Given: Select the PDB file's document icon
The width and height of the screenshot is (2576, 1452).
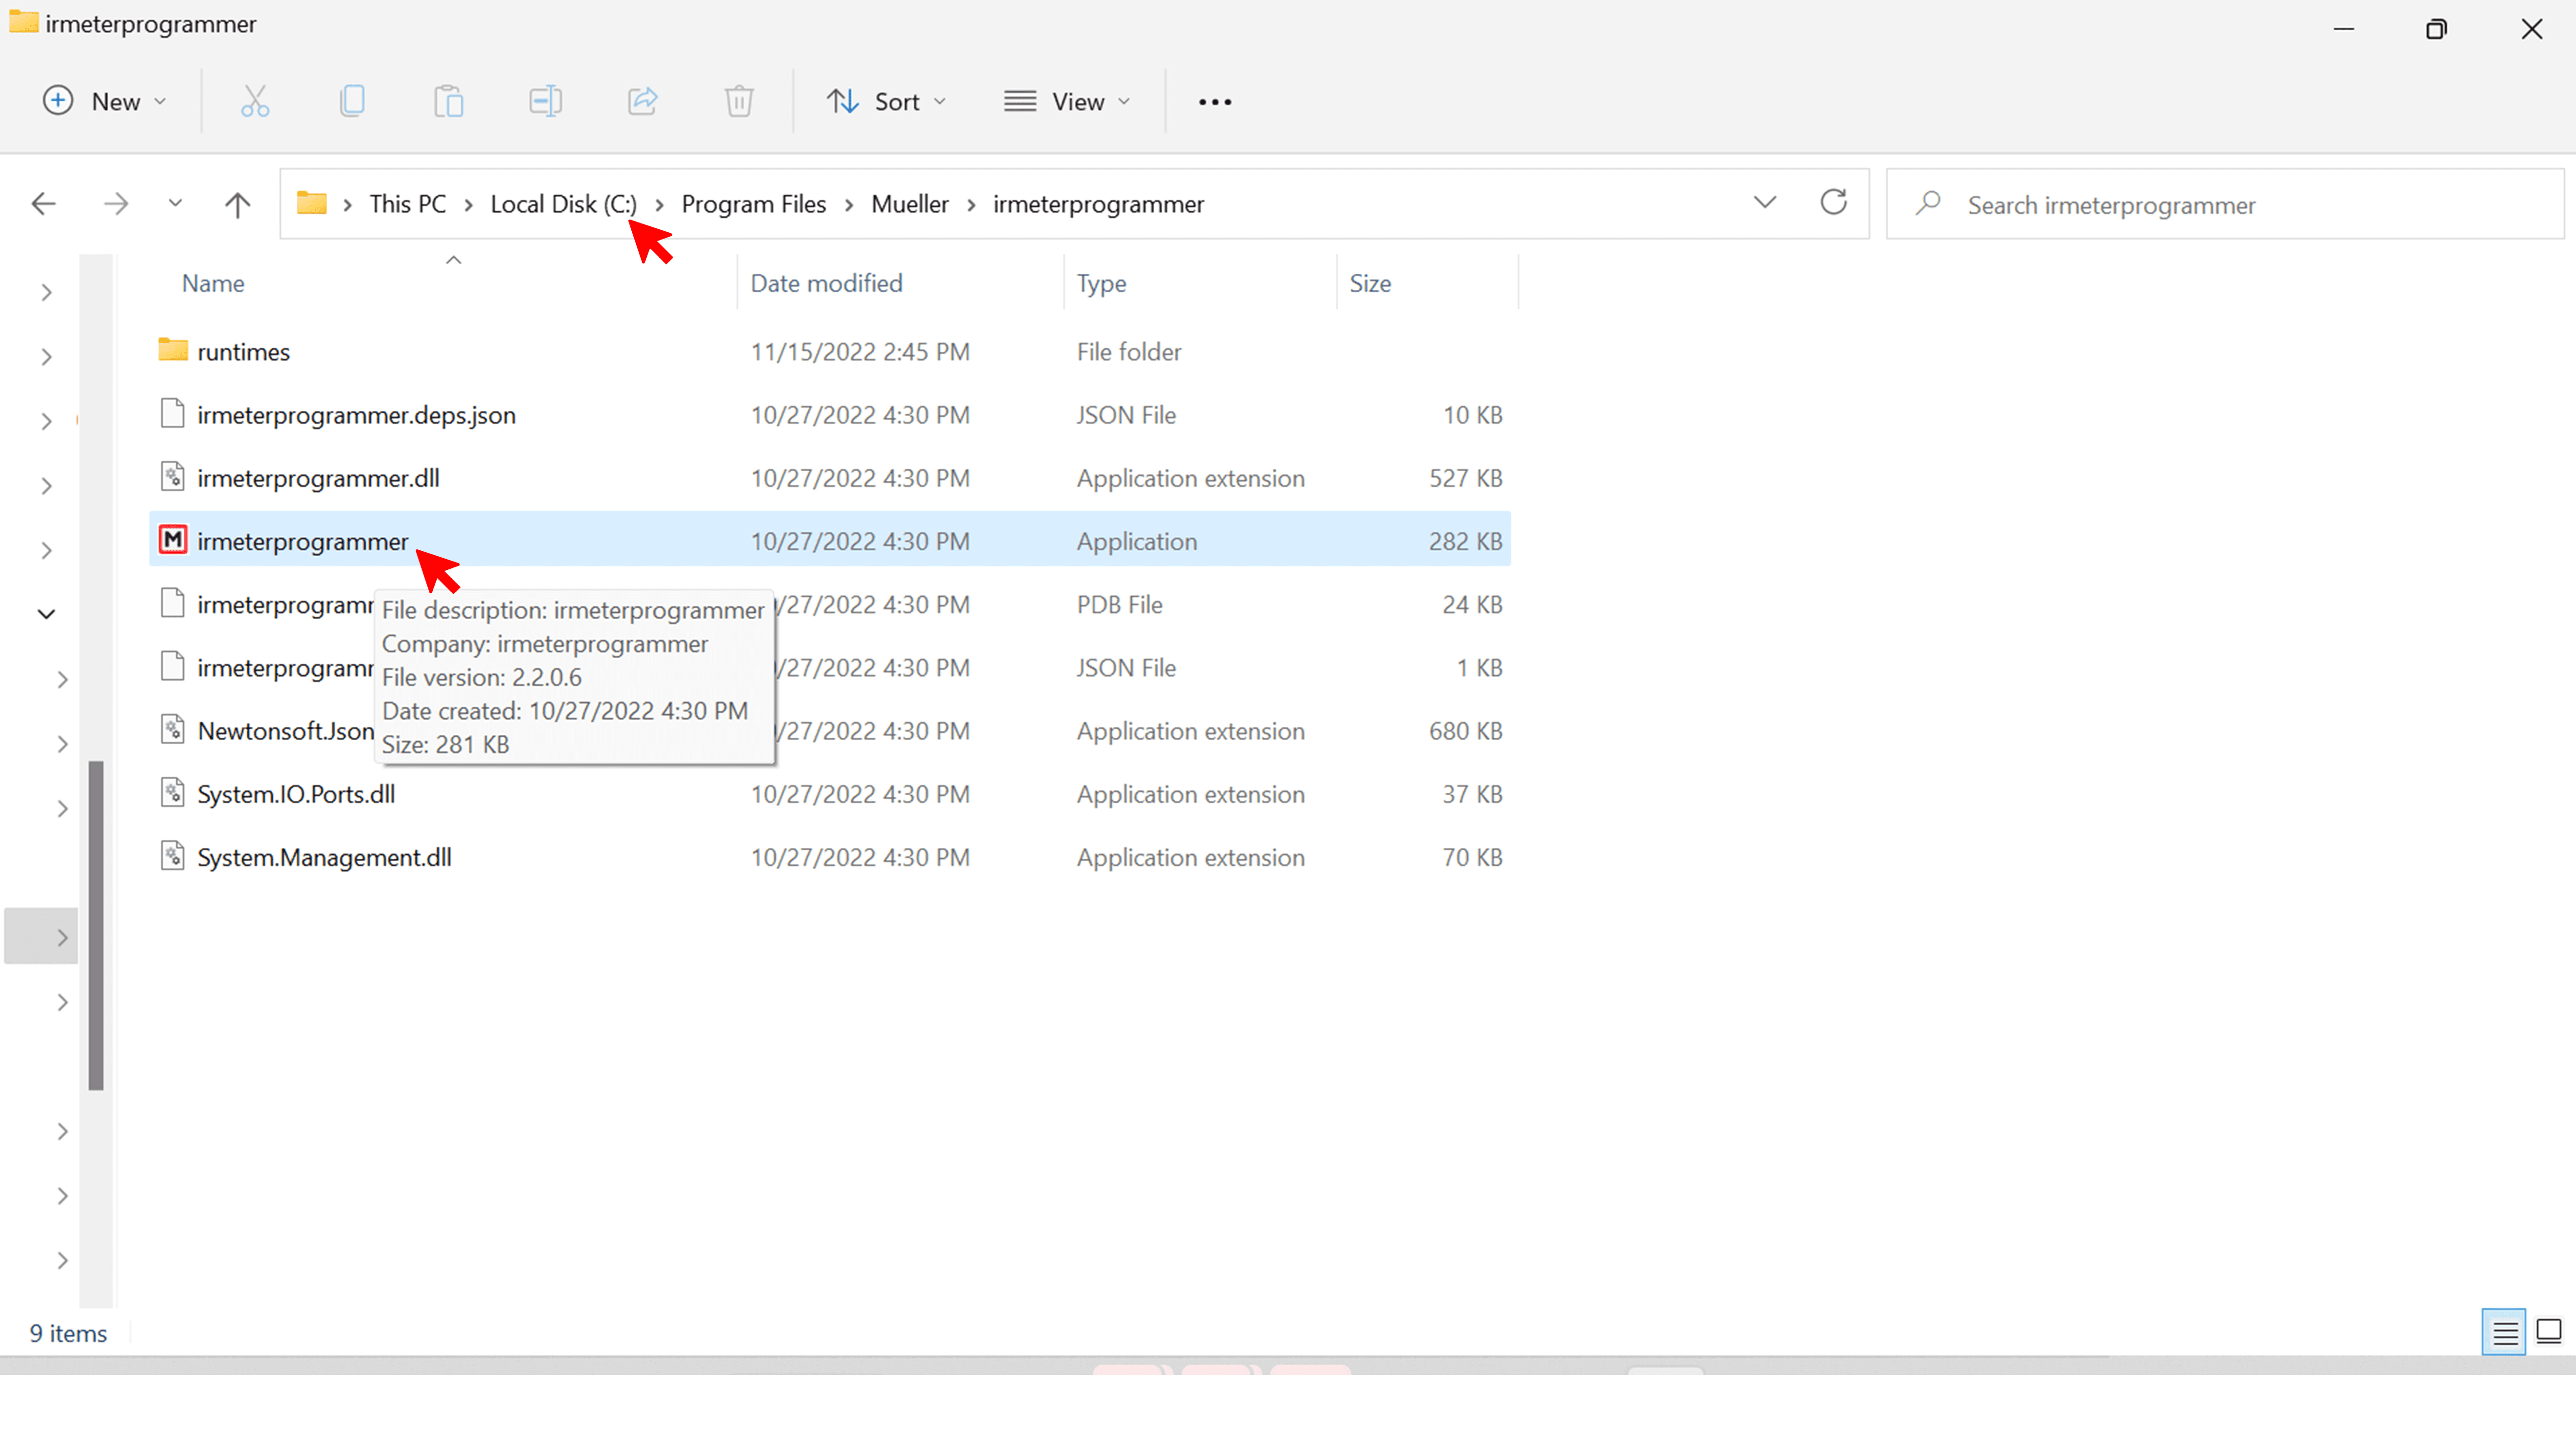Looking at the screenshot, I should (173, 603).
